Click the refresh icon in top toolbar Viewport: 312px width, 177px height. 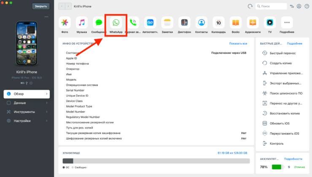click(250, 6)
